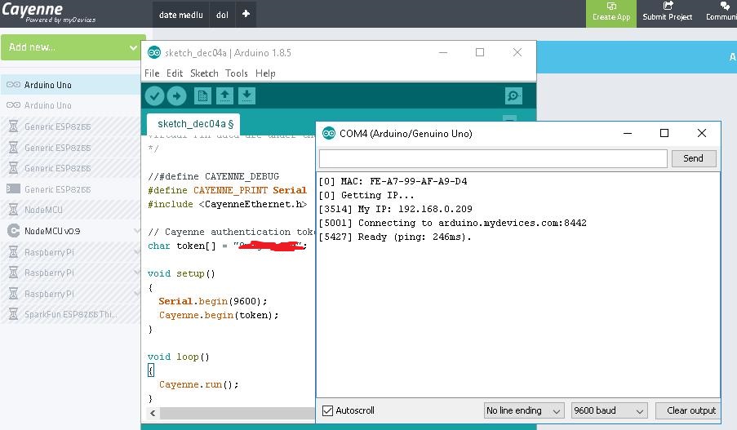
Task: Open the File menu in Arduino IDE
Action: pyautogui.click(x=152, y=73)
